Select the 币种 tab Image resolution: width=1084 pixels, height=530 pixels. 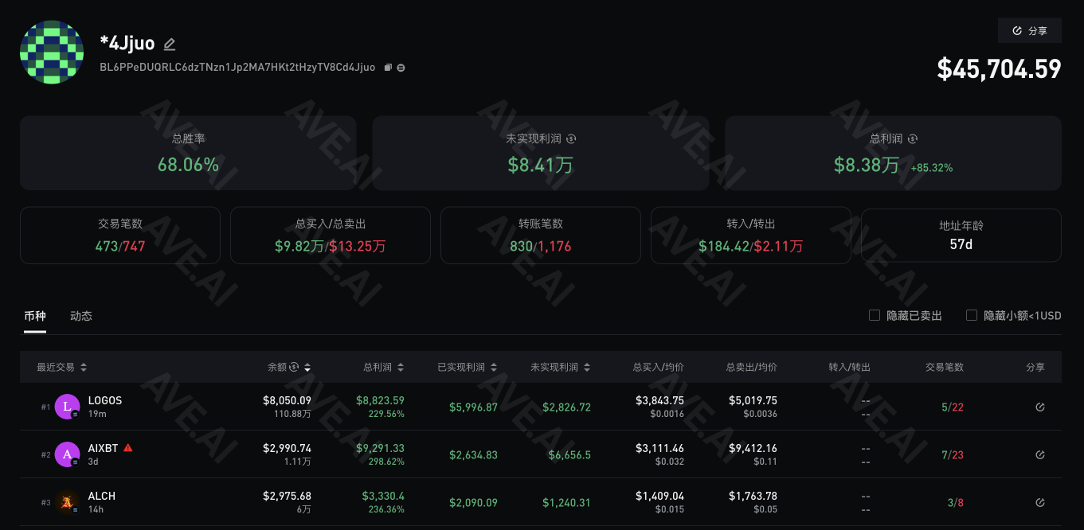[x=35, y=316]
